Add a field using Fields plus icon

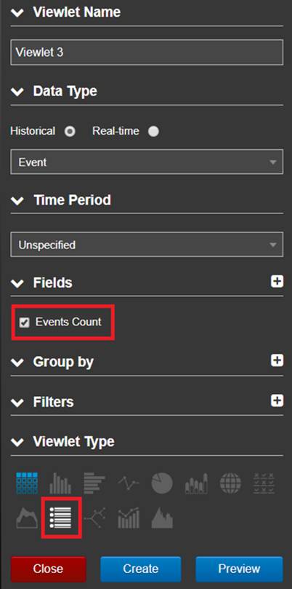point(277,281)
